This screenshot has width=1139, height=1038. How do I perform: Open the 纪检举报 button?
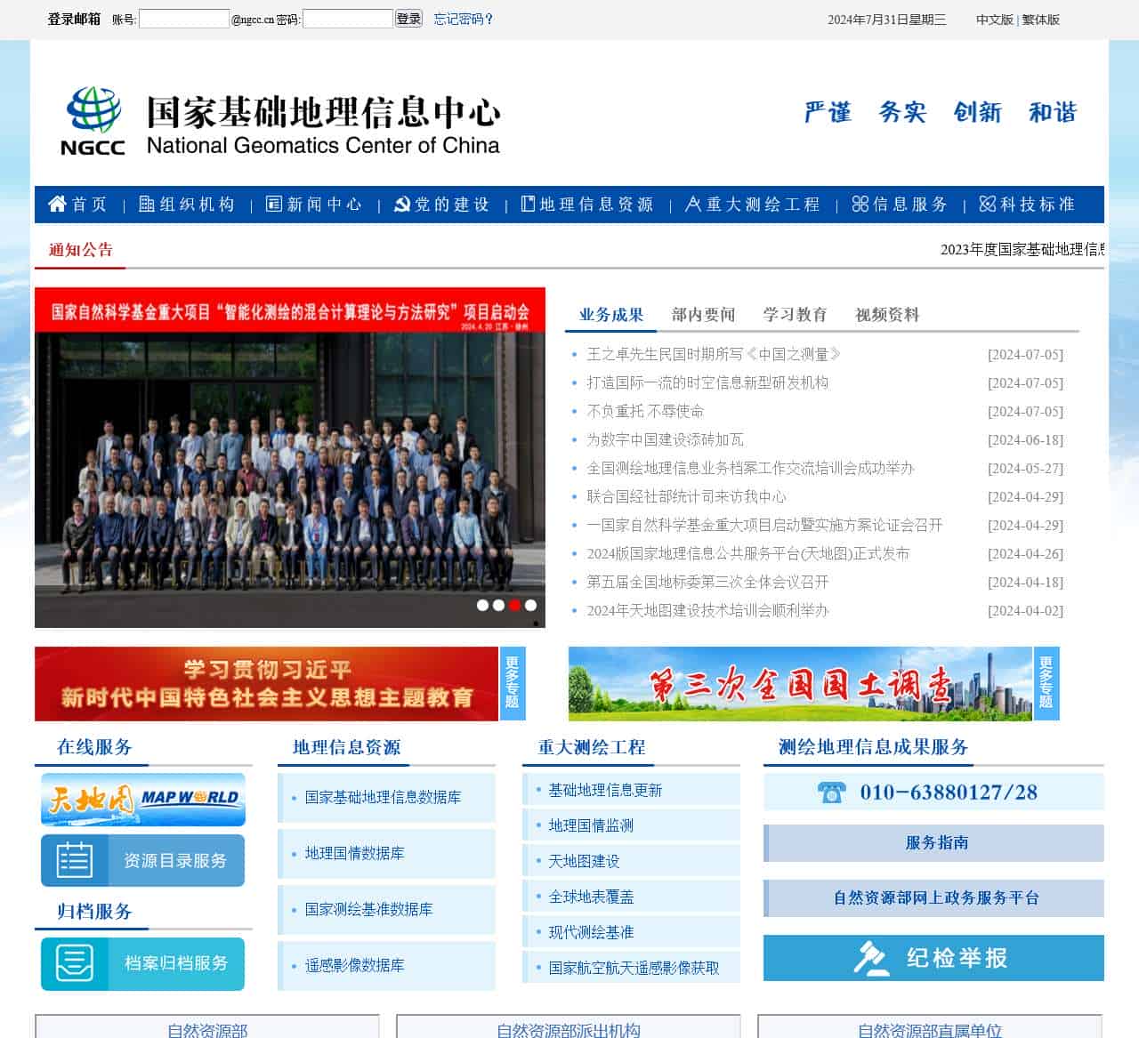click(934, 958)
